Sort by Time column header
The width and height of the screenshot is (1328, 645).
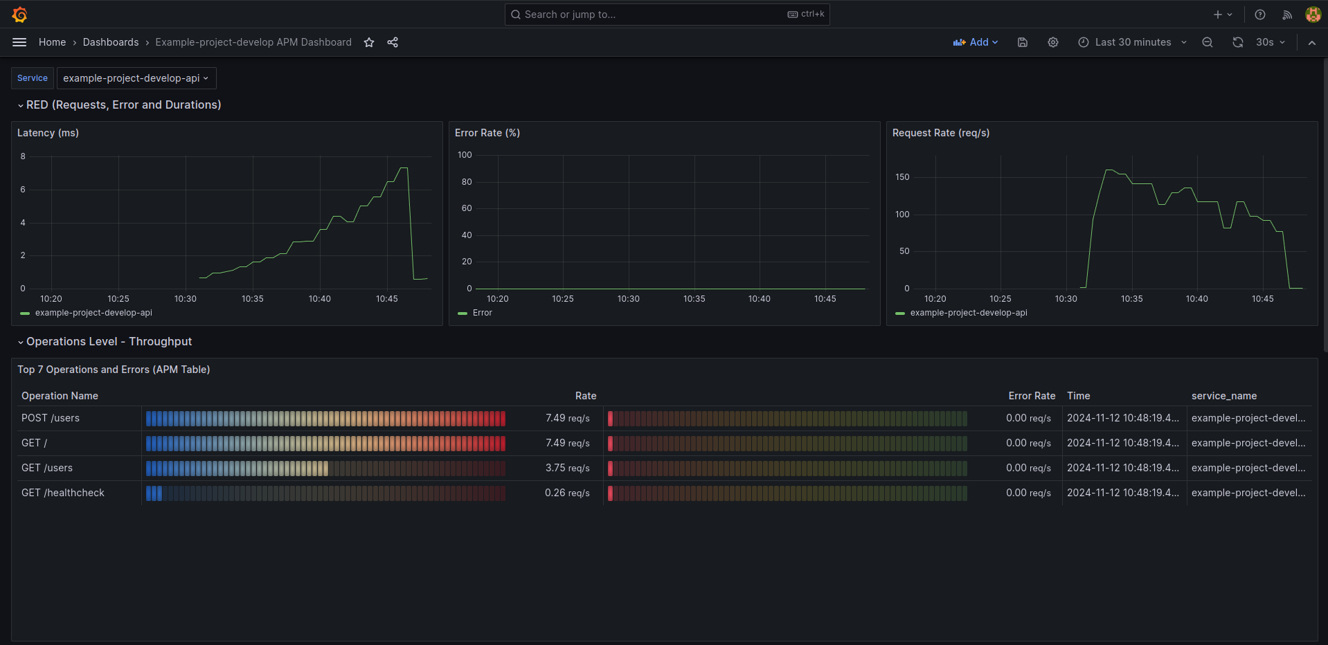click(1078, 396)
